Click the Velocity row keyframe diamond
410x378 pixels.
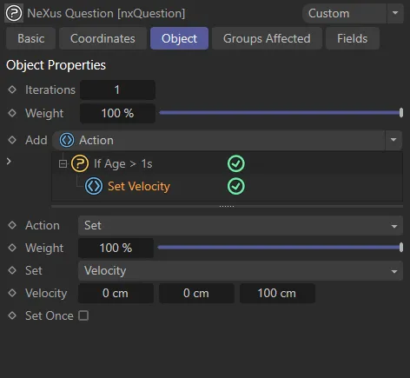pyautogui.click(x=12, y=293)
